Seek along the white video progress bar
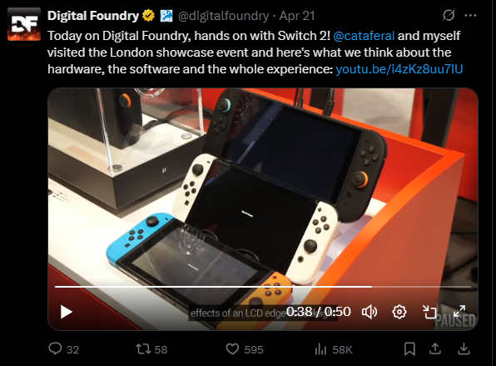This screenshot has height=366, width=496. pyautogui.click(x=262, y=287)
